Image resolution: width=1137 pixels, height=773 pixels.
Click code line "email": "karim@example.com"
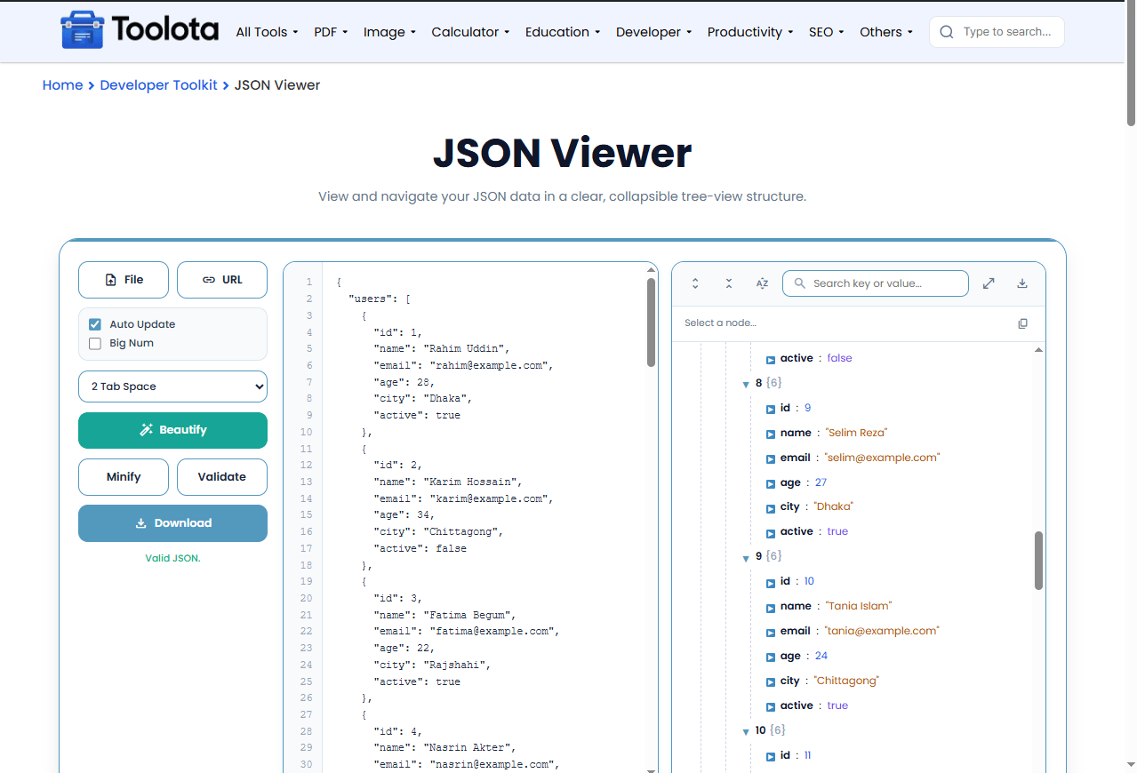pos(464,498)
